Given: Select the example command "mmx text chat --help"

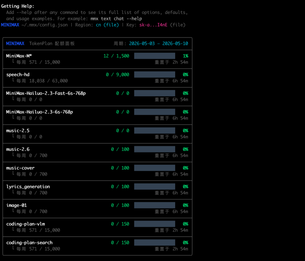Looking at the screenshot, I should pos(116,19).
